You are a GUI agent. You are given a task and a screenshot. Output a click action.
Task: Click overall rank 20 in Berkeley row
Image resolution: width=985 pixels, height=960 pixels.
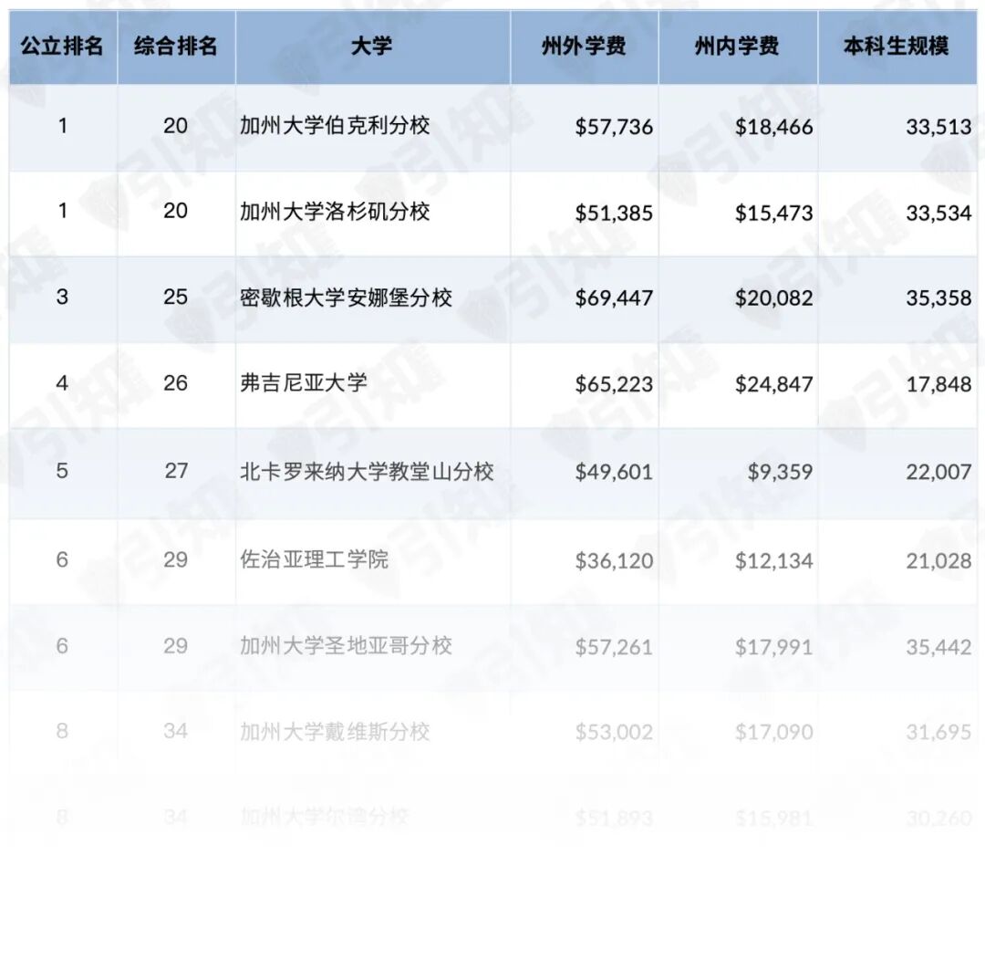coord(176,126)
